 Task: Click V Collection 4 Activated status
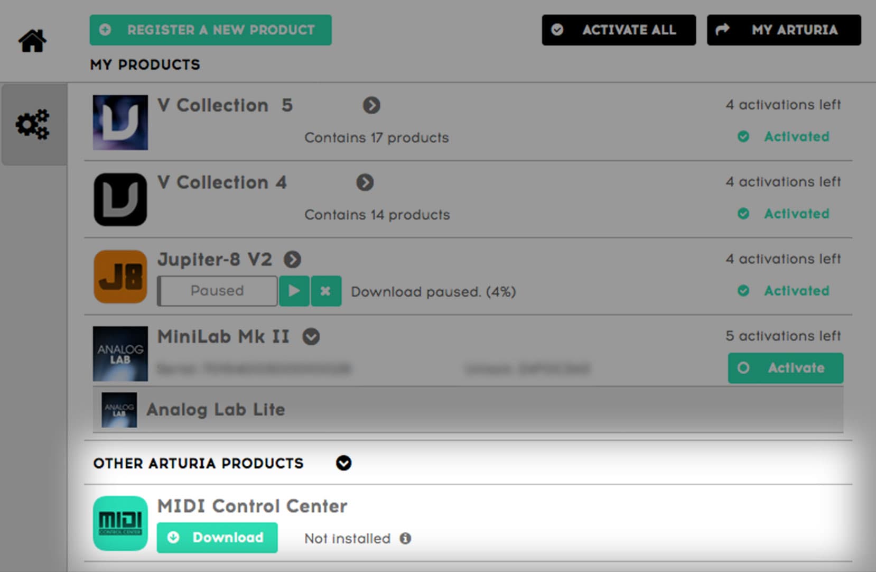point(784,214)
